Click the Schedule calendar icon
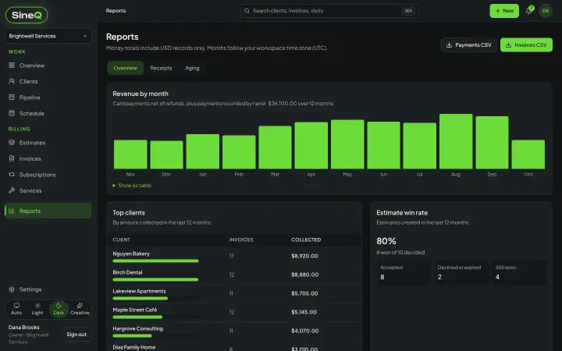 (12, 113)
